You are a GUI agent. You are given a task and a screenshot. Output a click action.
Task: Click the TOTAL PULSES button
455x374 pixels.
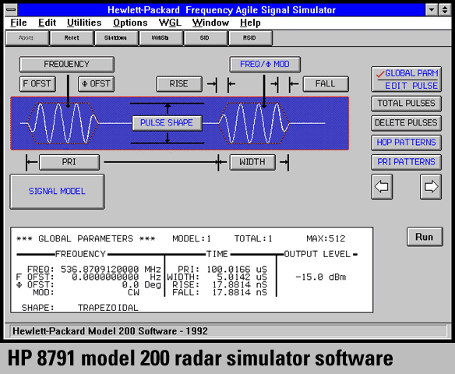click(x=406, y=104)
